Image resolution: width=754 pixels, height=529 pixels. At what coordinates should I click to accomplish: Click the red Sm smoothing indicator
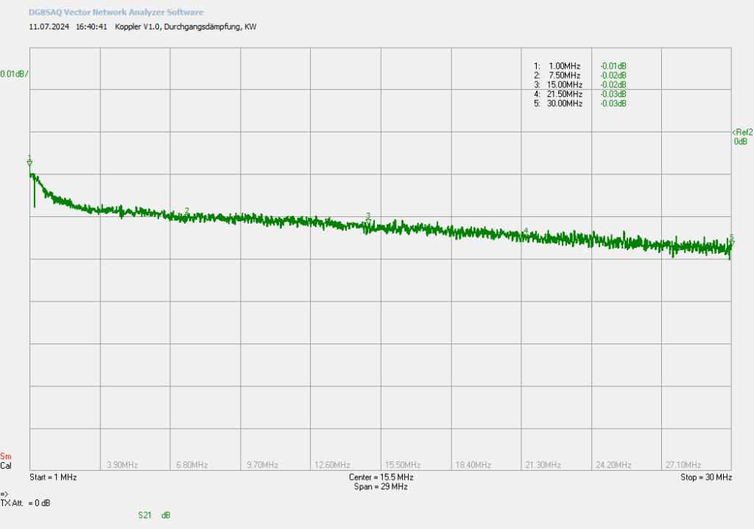(x=6, y=456)
